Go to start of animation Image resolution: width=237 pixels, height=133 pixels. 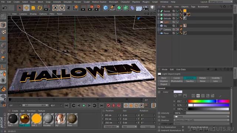pyautogui.click(x=67, y=106)
